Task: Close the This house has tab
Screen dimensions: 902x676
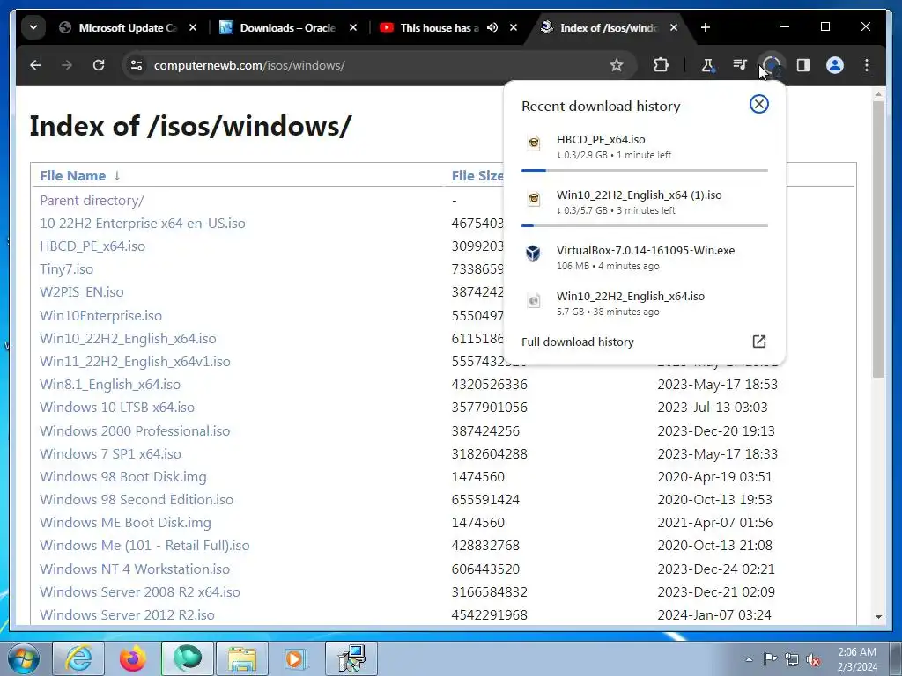Action: (x=514, y=27)
